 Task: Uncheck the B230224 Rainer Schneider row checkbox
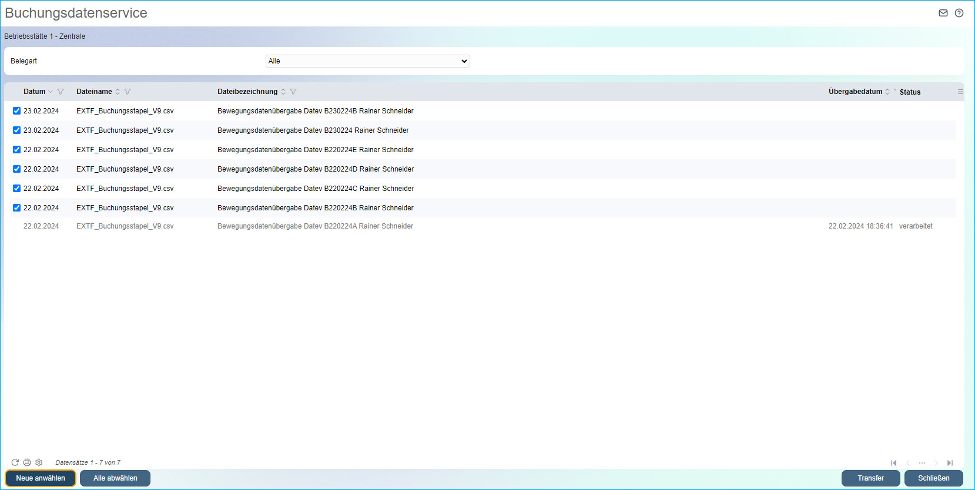16,130
